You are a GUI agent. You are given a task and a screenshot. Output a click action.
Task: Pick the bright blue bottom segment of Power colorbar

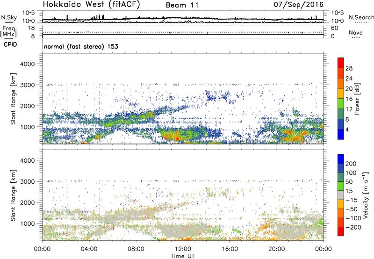(x=341, y=134)
